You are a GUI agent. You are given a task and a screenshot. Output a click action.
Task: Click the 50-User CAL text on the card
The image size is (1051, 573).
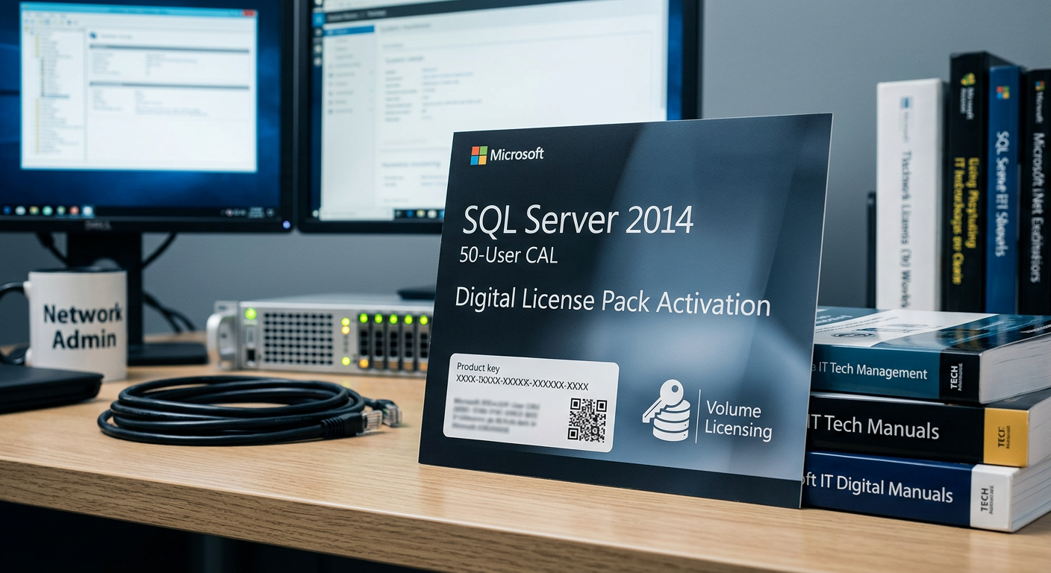508,256
